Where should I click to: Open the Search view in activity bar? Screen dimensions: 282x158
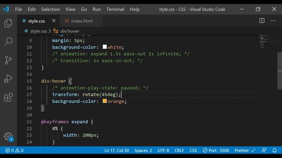[8, 42]
